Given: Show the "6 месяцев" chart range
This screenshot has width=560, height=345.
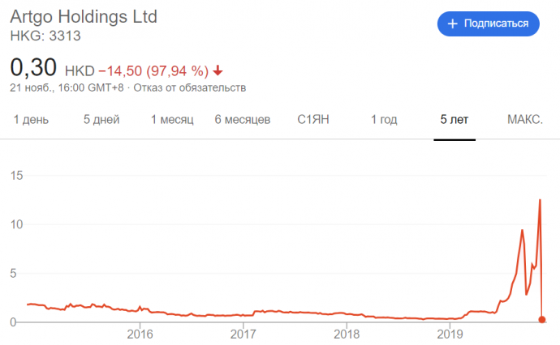Looking at the screenshot, I should [x=243, y=120].
